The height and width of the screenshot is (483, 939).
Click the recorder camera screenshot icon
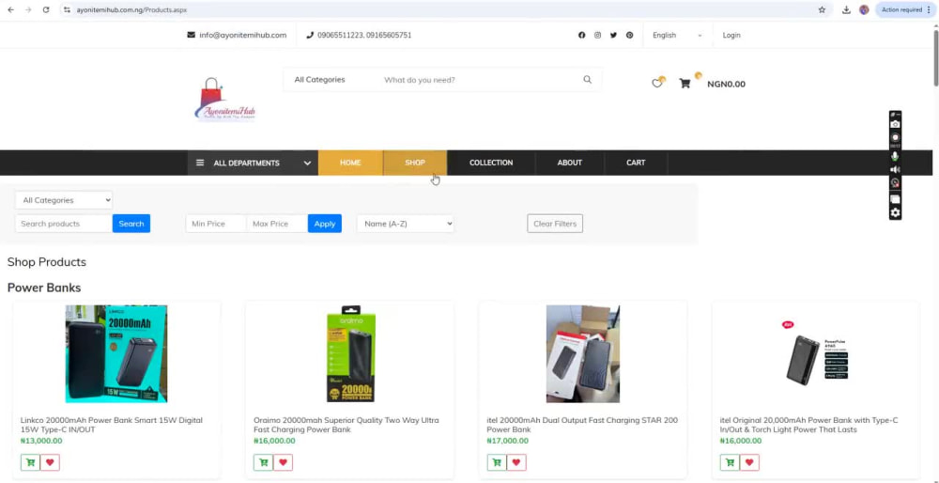click(895, 124)
